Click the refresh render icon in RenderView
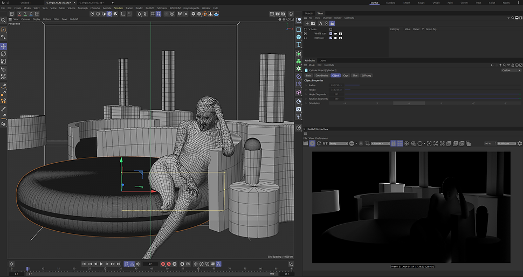Image resolution: width=523 pixels, height=277 pixels. (x=319, y=143)
